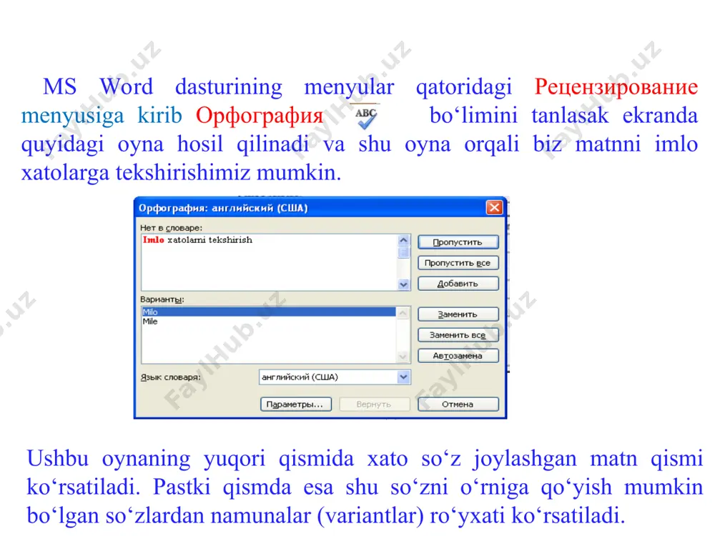Click scroll-up arrow in Нет в словаре box
This screenshot has width=715, height=536.
(403, 240)
